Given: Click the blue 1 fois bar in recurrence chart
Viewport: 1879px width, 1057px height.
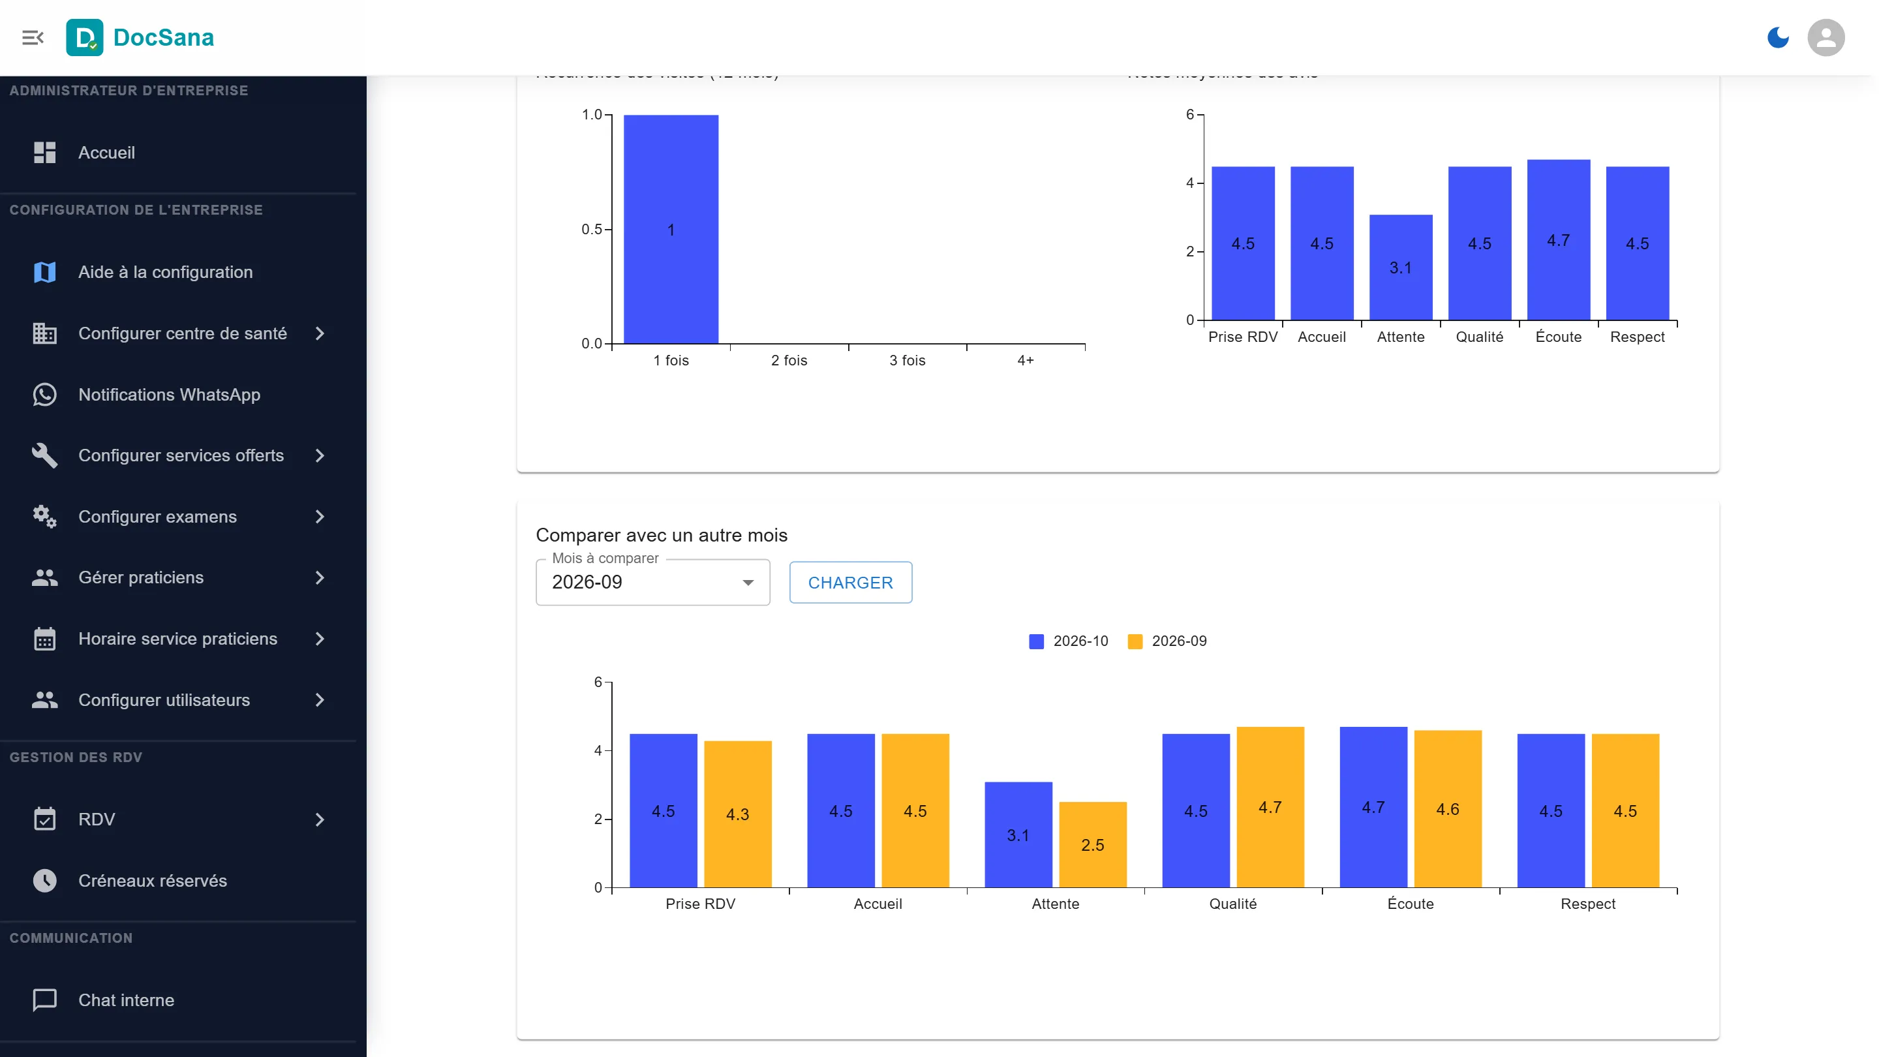Looking at the screenshot, I should [671, 229].
